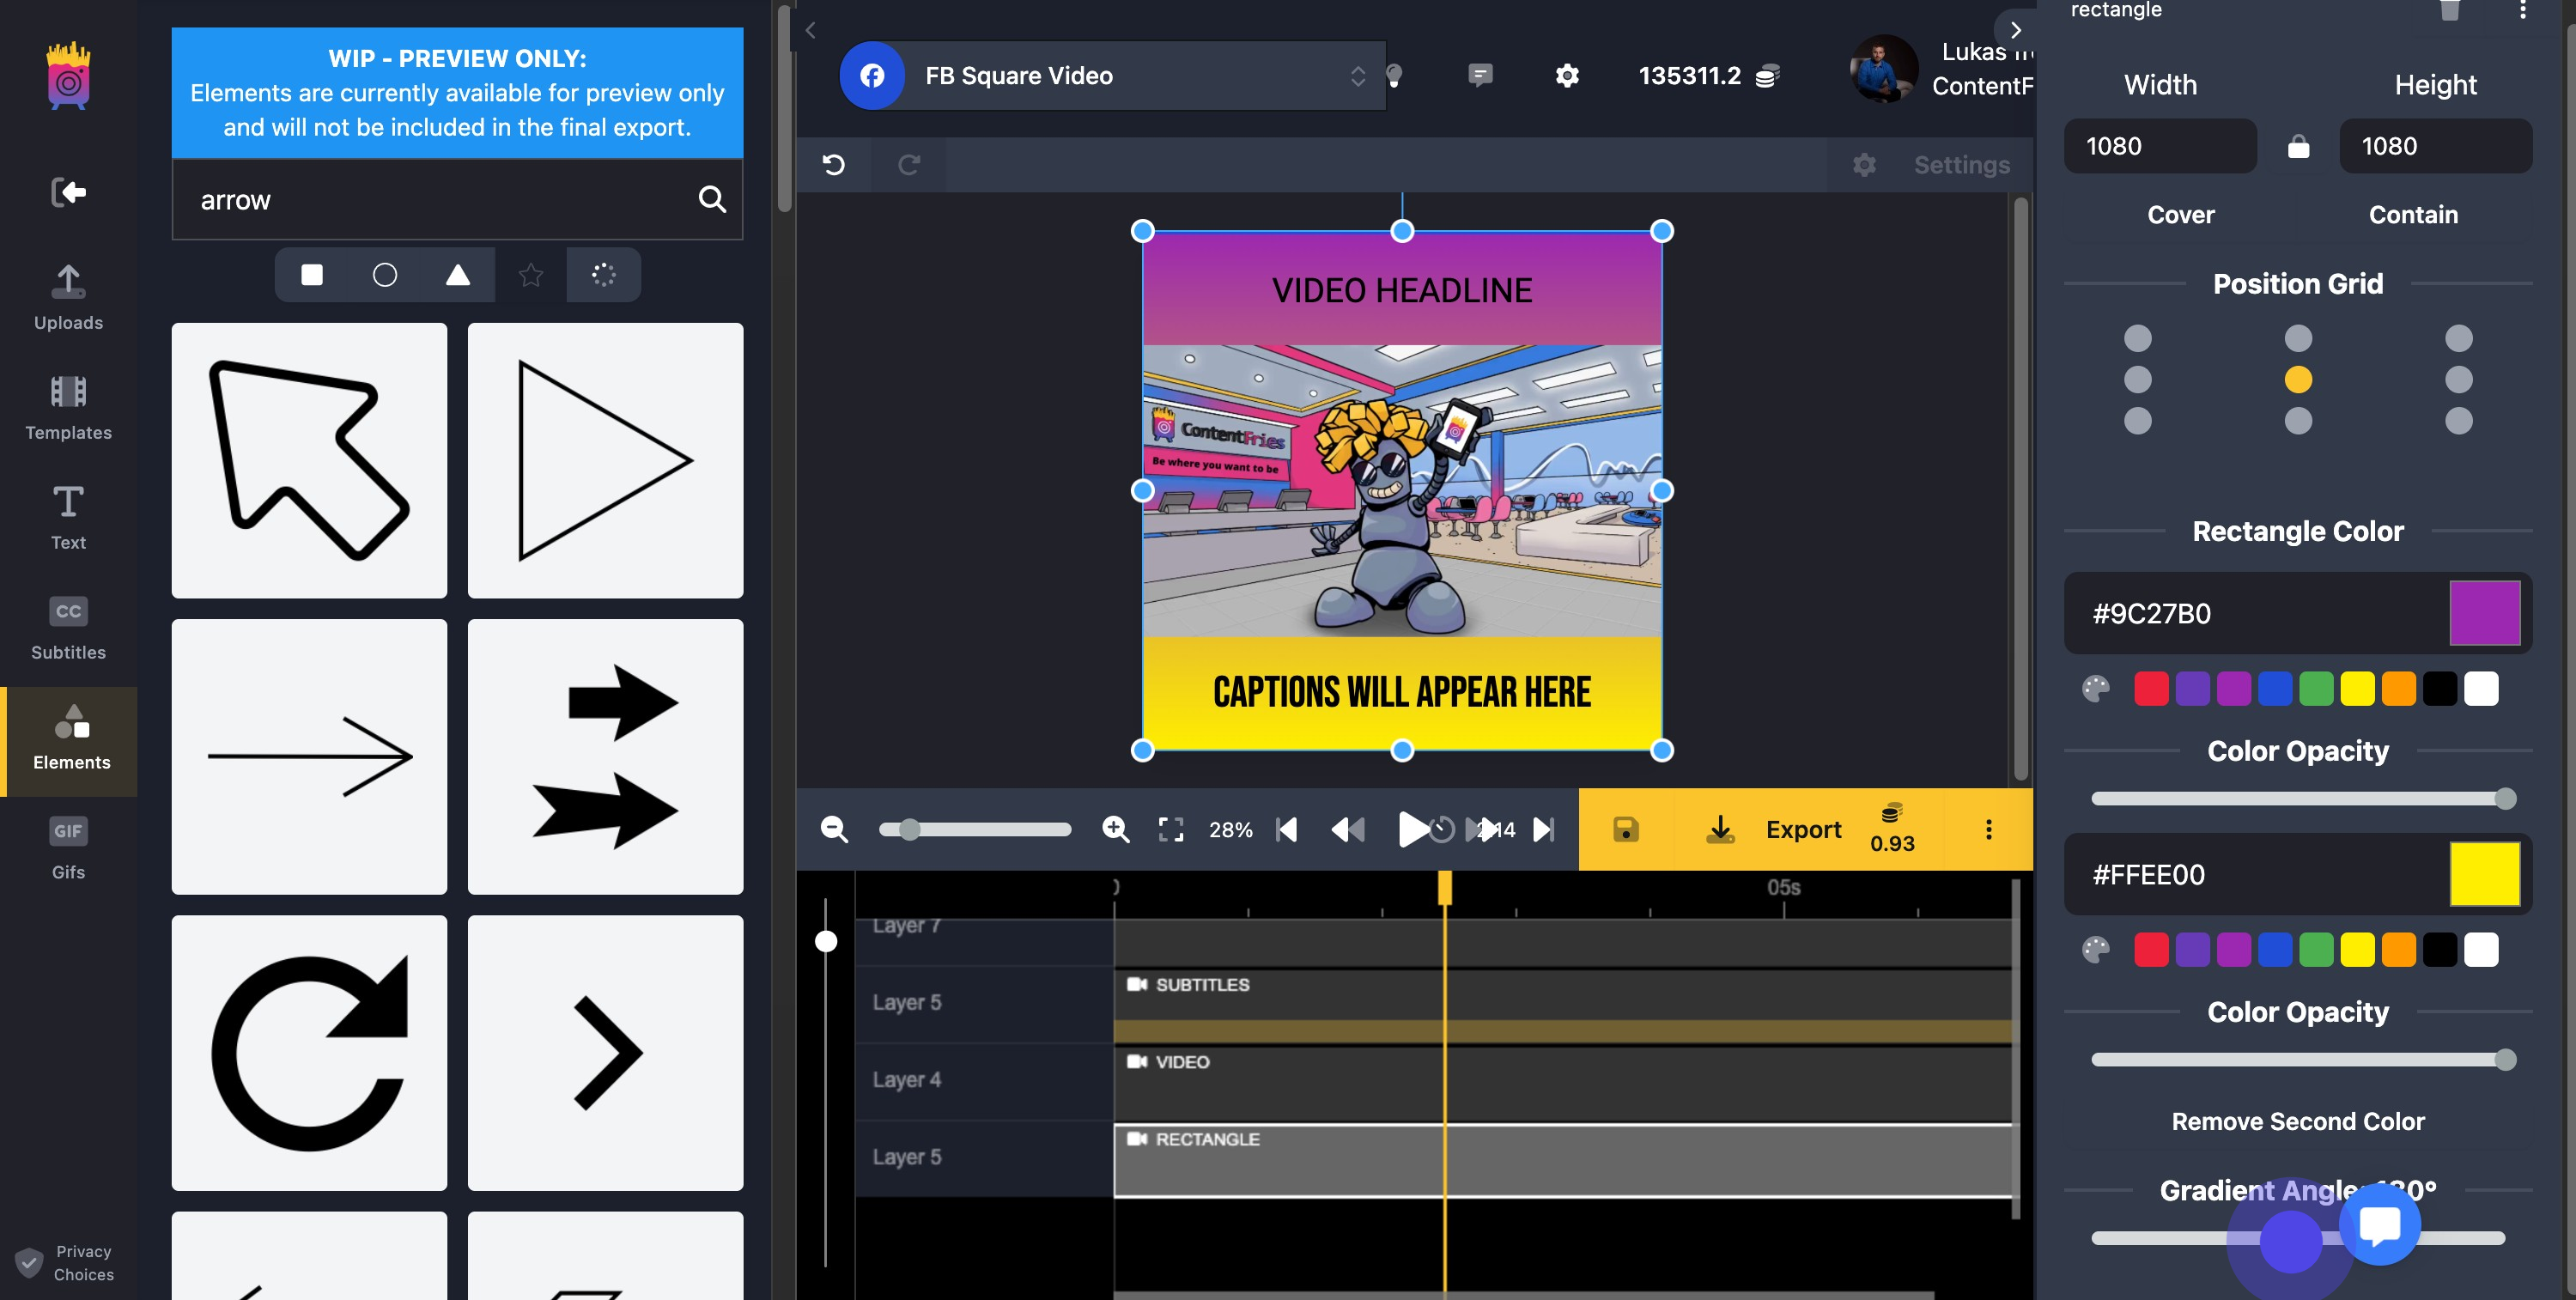2576x1300 pixels.
Task: Open the Uploads panel
Action: click(68, 296)
